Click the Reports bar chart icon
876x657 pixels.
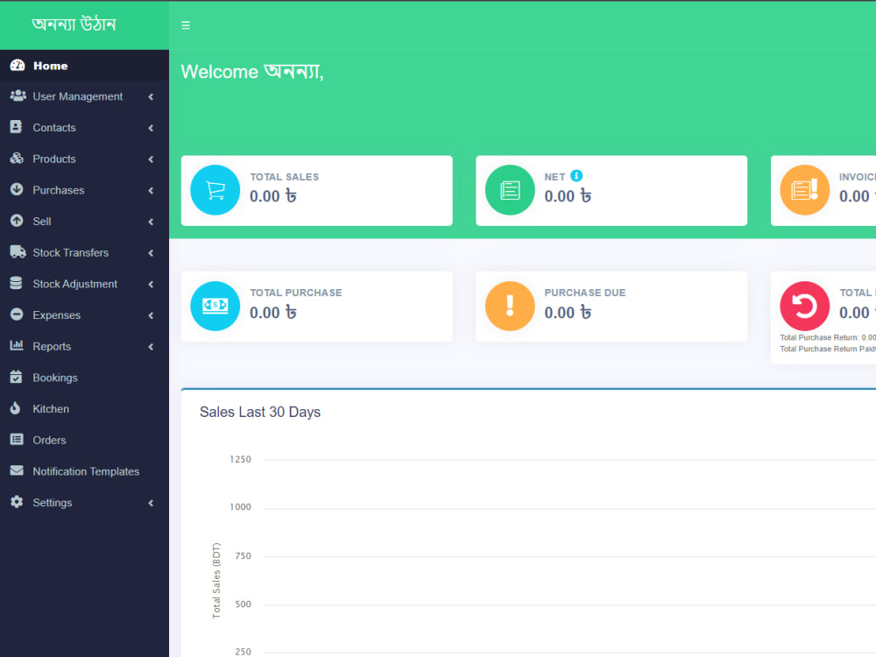click(17, 345)
